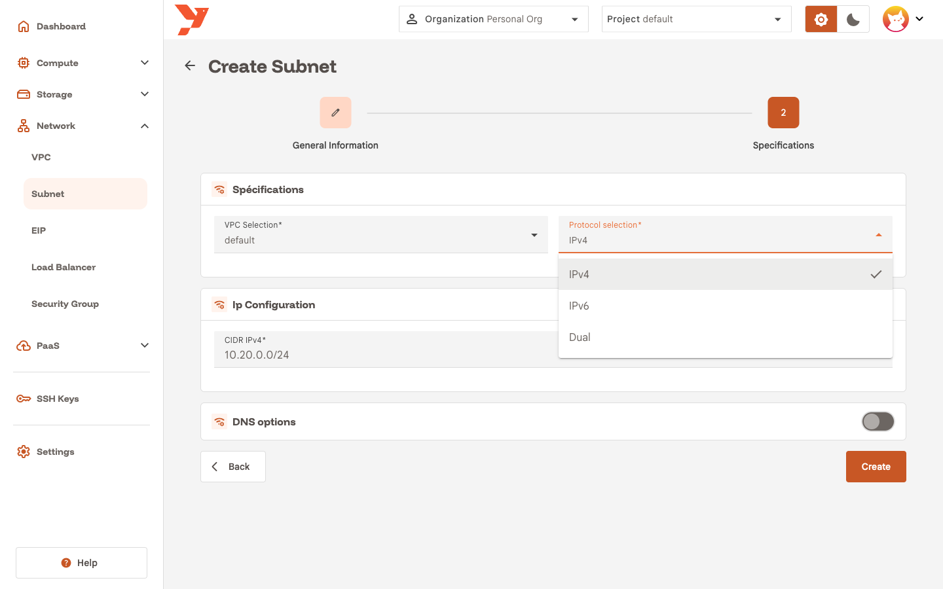Click the Spécifications section wifi-gear icon
943x589 pixels.
tap(219, 190)
